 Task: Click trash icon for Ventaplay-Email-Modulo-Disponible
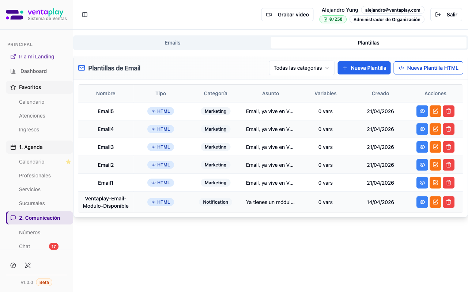click(448, 202)
